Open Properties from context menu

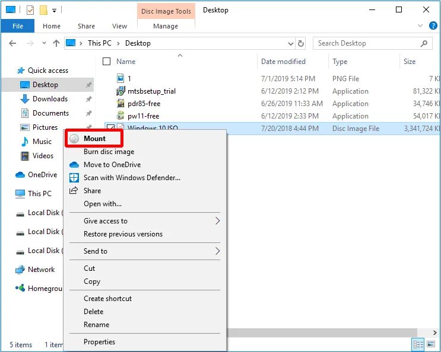(99, 341)
